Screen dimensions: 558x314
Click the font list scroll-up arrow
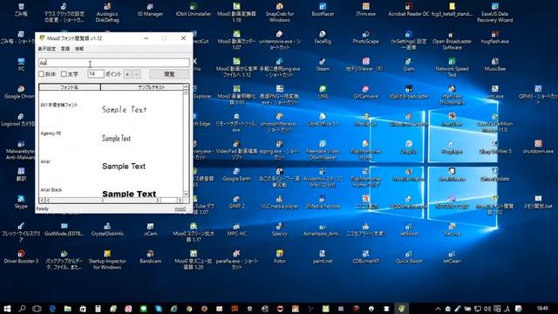click(x=186, y=87)
